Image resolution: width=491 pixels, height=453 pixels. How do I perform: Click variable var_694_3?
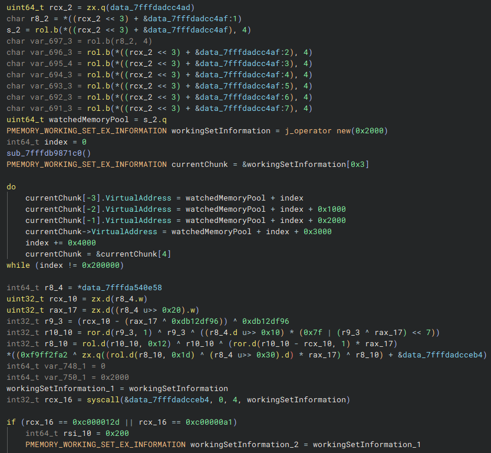tap(51, 75)
